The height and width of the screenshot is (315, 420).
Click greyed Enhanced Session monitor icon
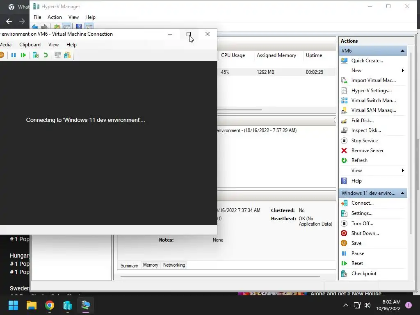[57, 55]
